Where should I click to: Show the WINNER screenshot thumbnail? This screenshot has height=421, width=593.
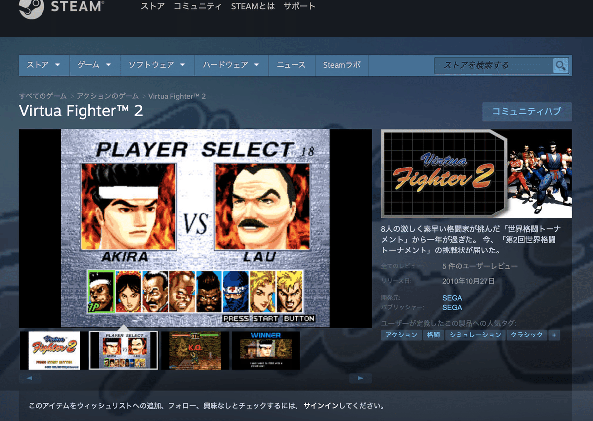click(266, 350)
